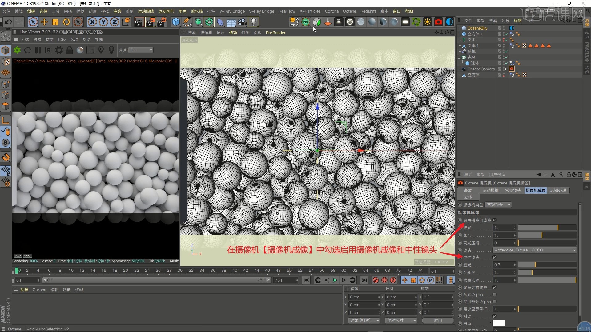591x332 pixels.
Task: Open the 通道 DL channel dropdown
Action: [141, 50]
